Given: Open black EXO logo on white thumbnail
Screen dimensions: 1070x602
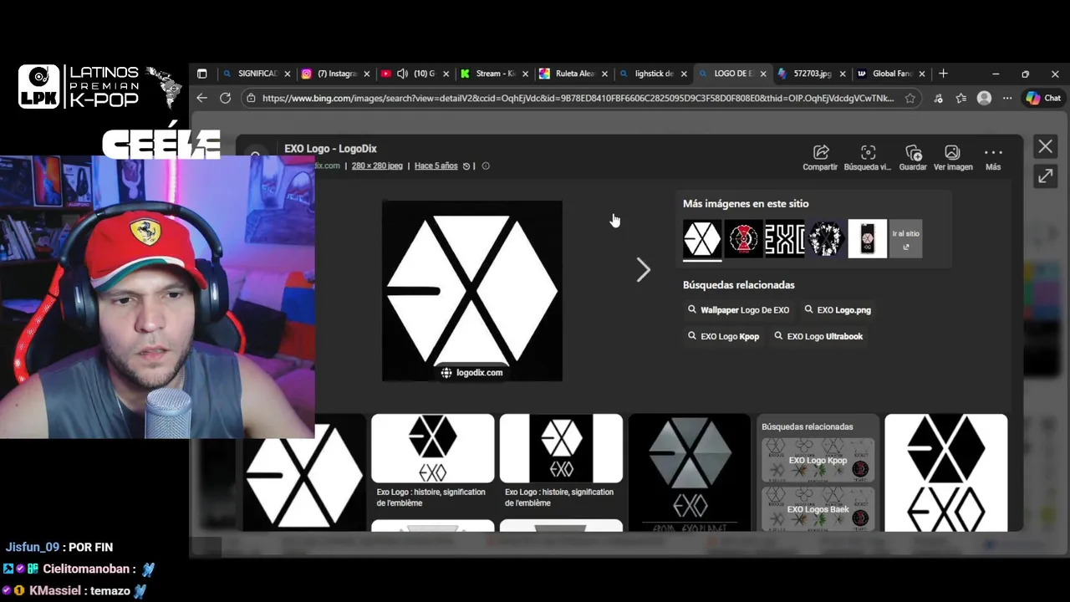Looking at the screenshot, I should tap(946, 472).
